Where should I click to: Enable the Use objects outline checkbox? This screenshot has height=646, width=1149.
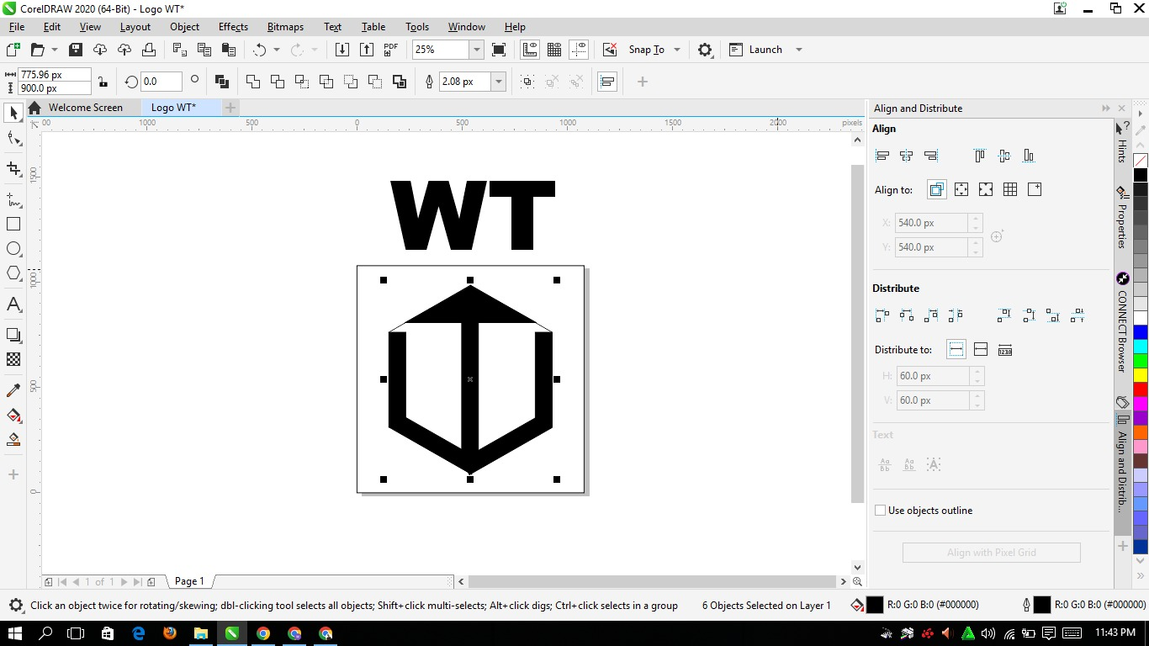click(x=881, y=511)
